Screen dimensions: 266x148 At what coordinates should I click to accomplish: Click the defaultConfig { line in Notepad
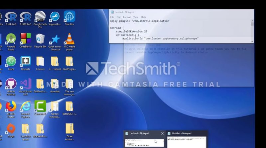point(128,35)
